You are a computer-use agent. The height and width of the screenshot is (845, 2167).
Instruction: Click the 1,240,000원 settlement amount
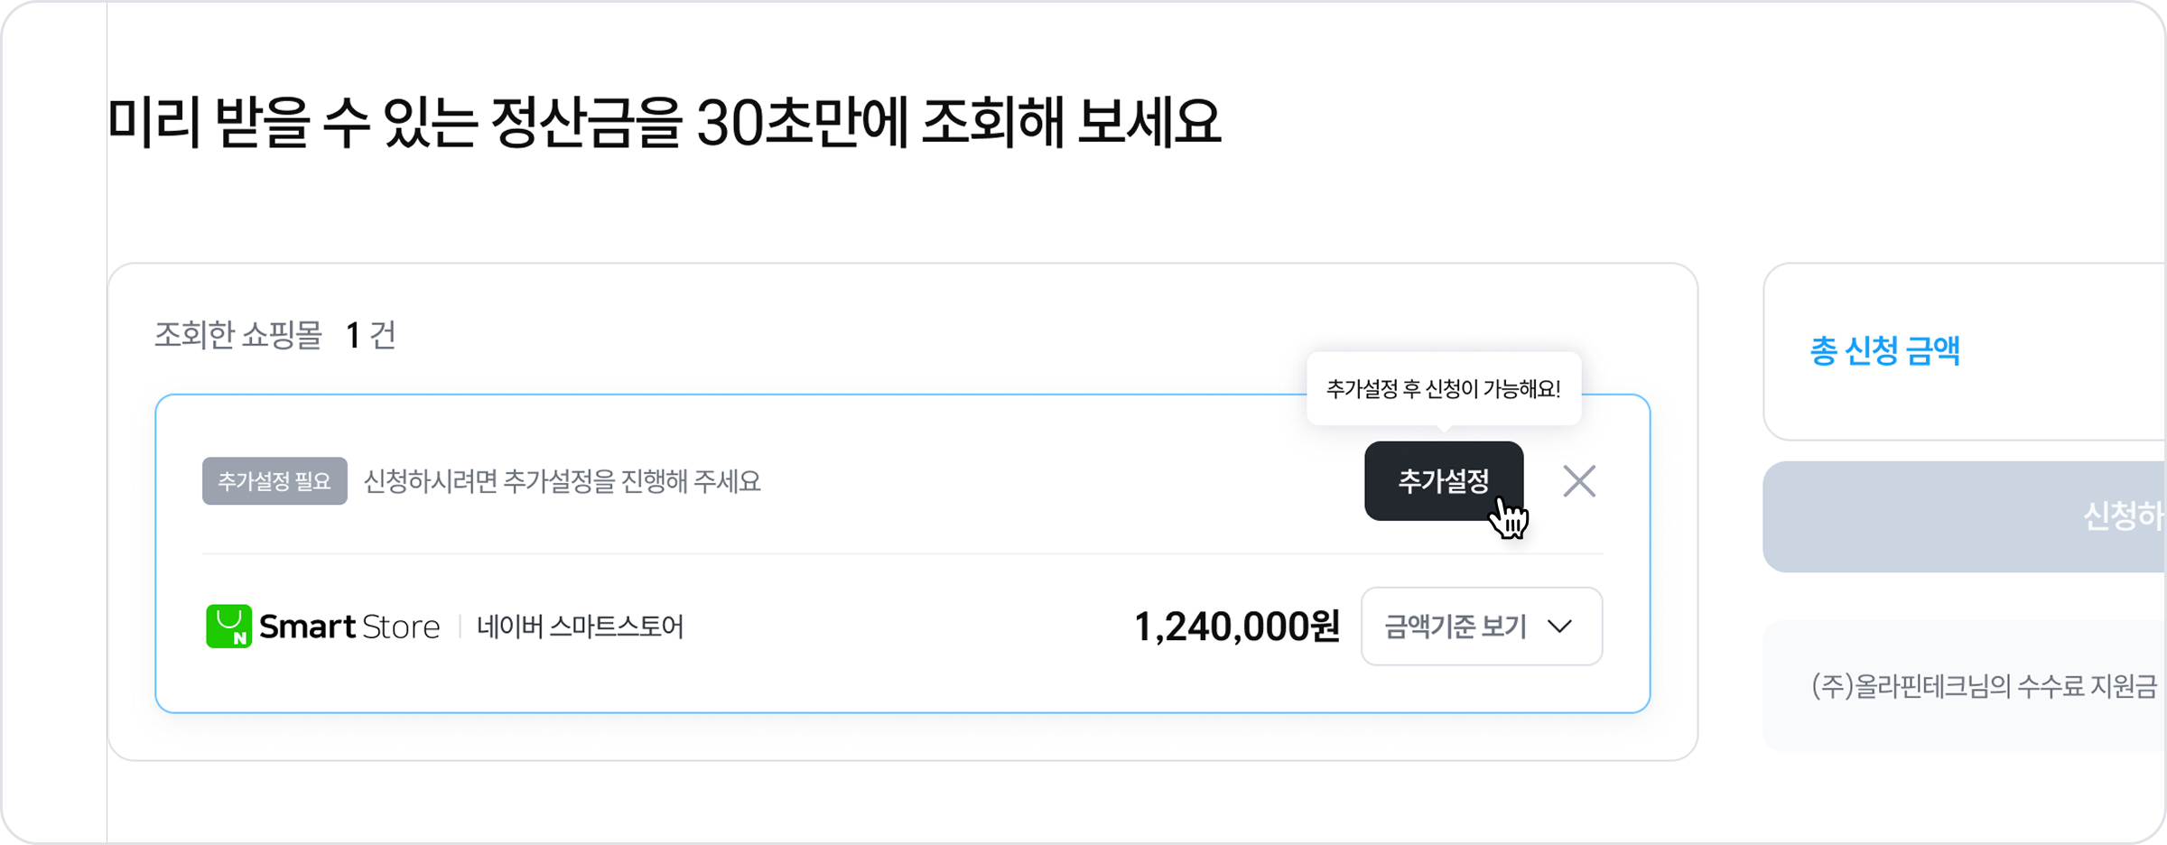1236,627
